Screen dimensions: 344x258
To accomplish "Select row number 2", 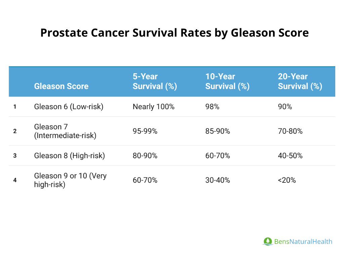I will coord(15,131).
